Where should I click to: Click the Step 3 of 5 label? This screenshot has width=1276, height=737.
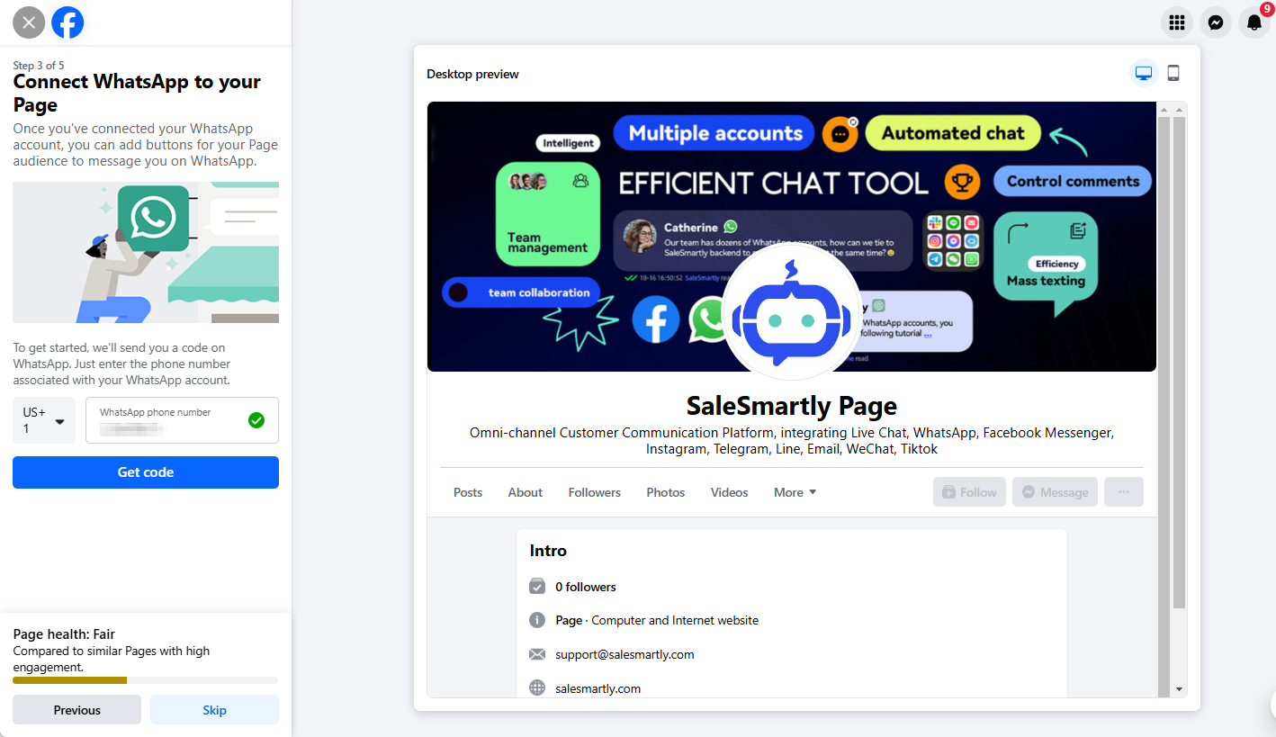point(39,66)
